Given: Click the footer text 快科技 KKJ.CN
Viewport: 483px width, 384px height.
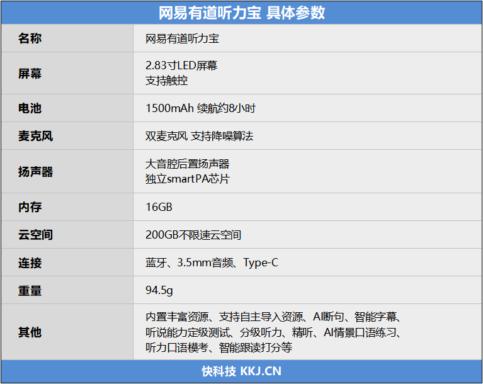Looking at the screenshot, I should click(x=242, y=371).
